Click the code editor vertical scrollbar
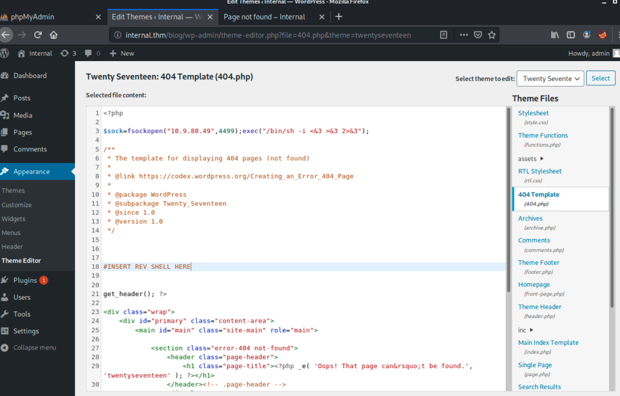The height and width of the screenshot is (396, 620). [x=509, y=200]
